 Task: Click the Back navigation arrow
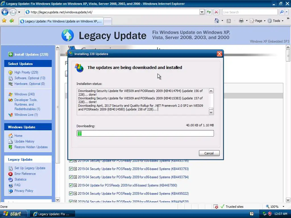(5, 12)
